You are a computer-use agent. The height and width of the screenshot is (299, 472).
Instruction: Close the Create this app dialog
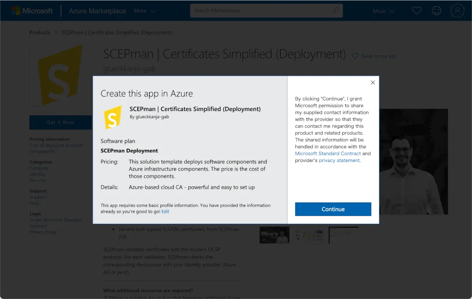[x=373, y=82]
